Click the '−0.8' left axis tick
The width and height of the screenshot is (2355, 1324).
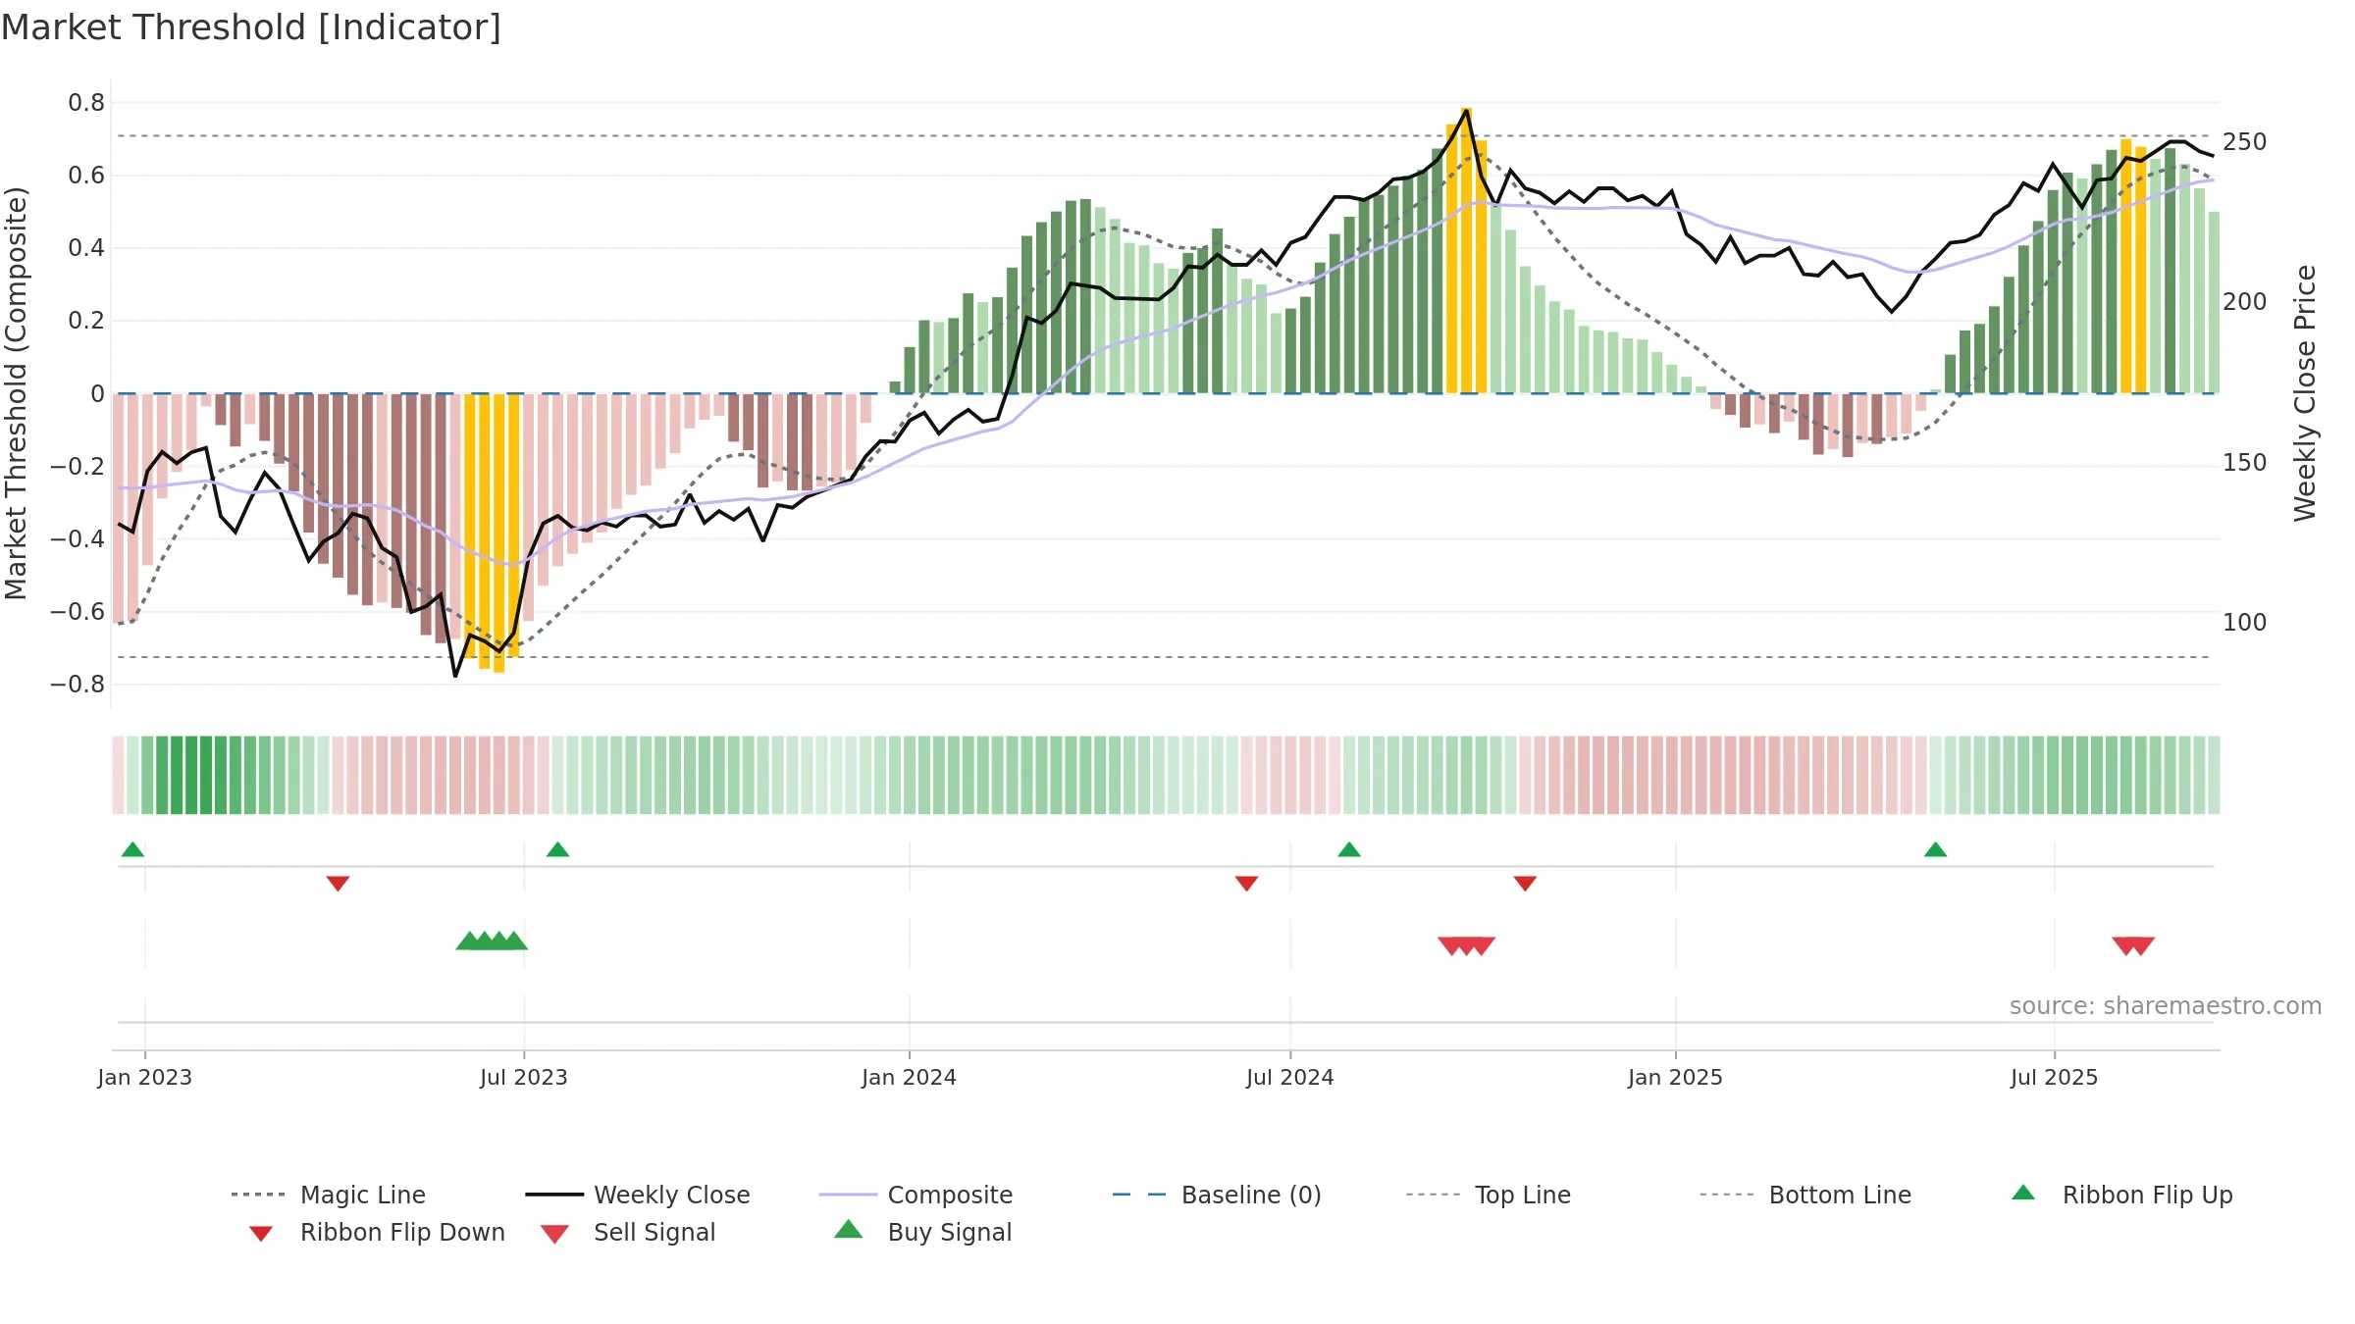pyautogui.click(x=78, y=685)
